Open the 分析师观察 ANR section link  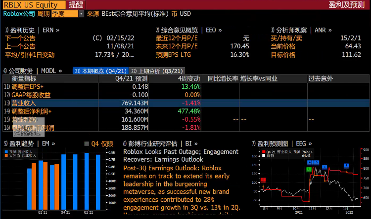pyautogui.click(x=301, y=30)
